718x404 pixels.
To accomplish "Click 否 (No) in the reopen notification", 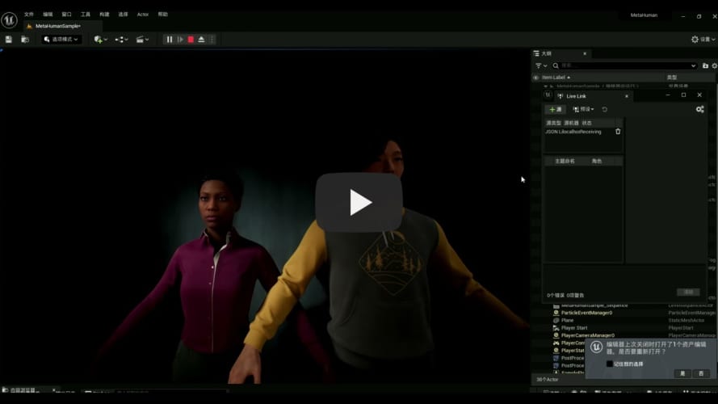I will tap(700, 373).
